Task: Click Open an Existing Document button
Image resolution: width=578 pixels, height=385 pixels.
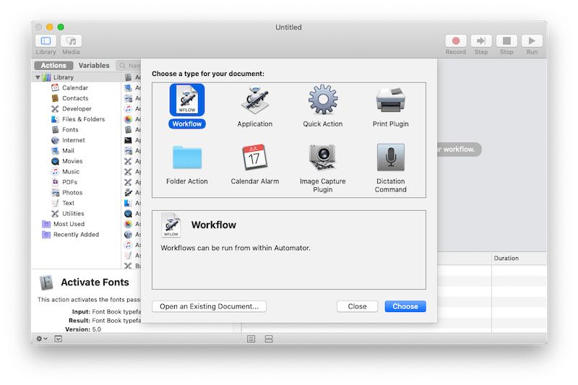Action: pyautogui.click(x=209, y=306)
